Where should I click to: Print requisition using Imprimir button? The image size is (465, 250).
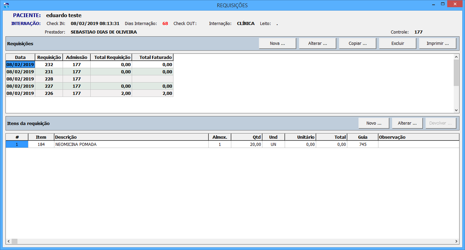click(x=438, y=43)
